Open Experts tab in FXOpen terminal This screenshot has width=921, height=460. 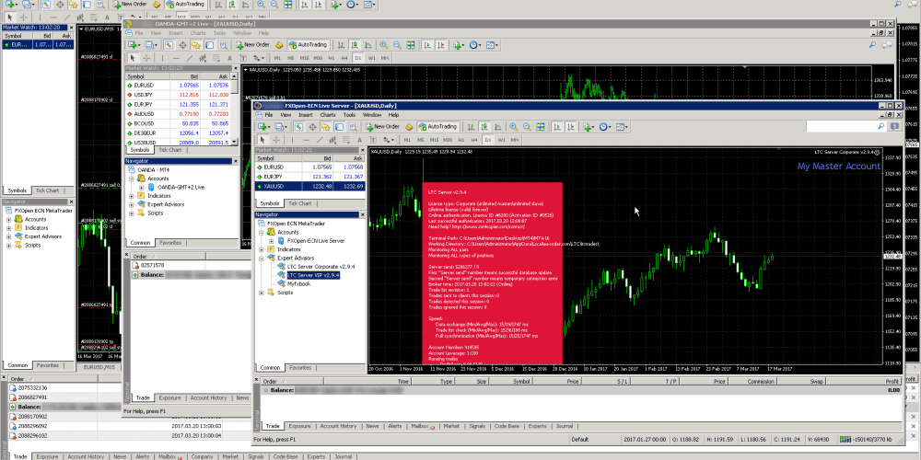click(x=538, y=426)
